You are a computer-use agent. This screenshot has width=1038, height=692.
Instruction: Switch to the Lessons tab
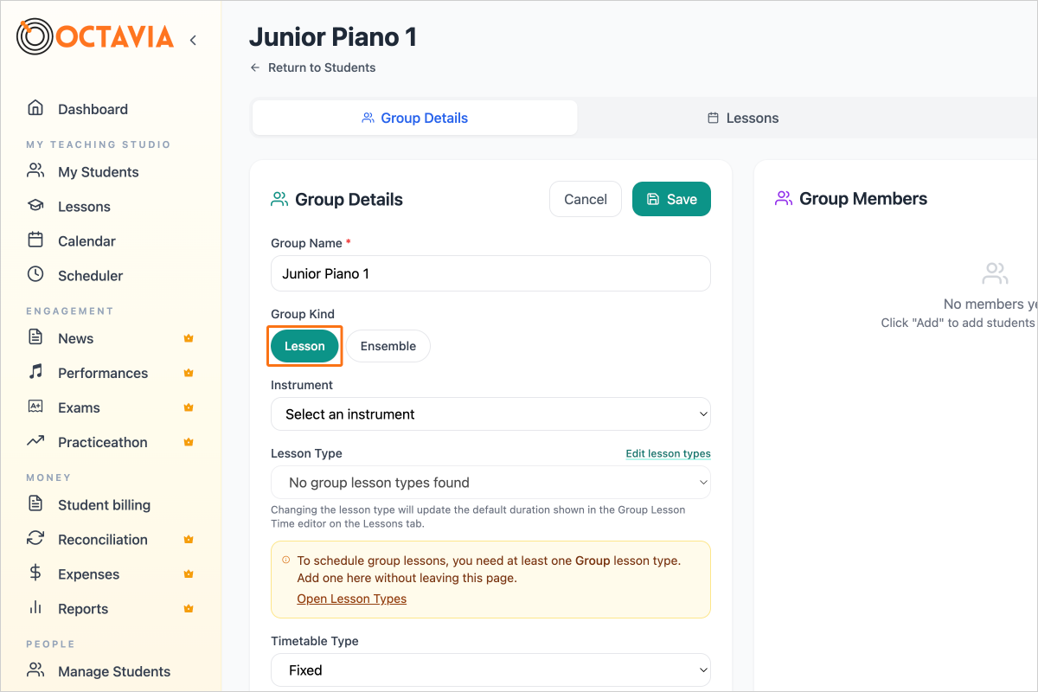[x=743, y=118]
